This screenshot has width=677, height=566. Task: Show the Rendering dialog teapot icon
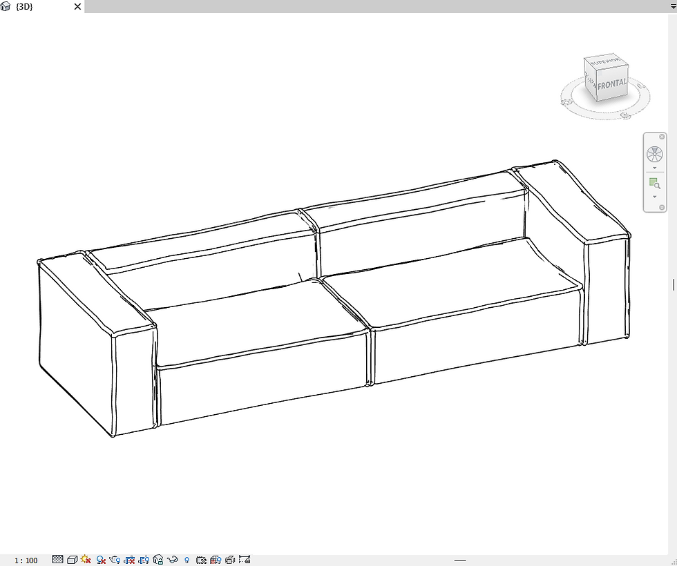(115, 560)
